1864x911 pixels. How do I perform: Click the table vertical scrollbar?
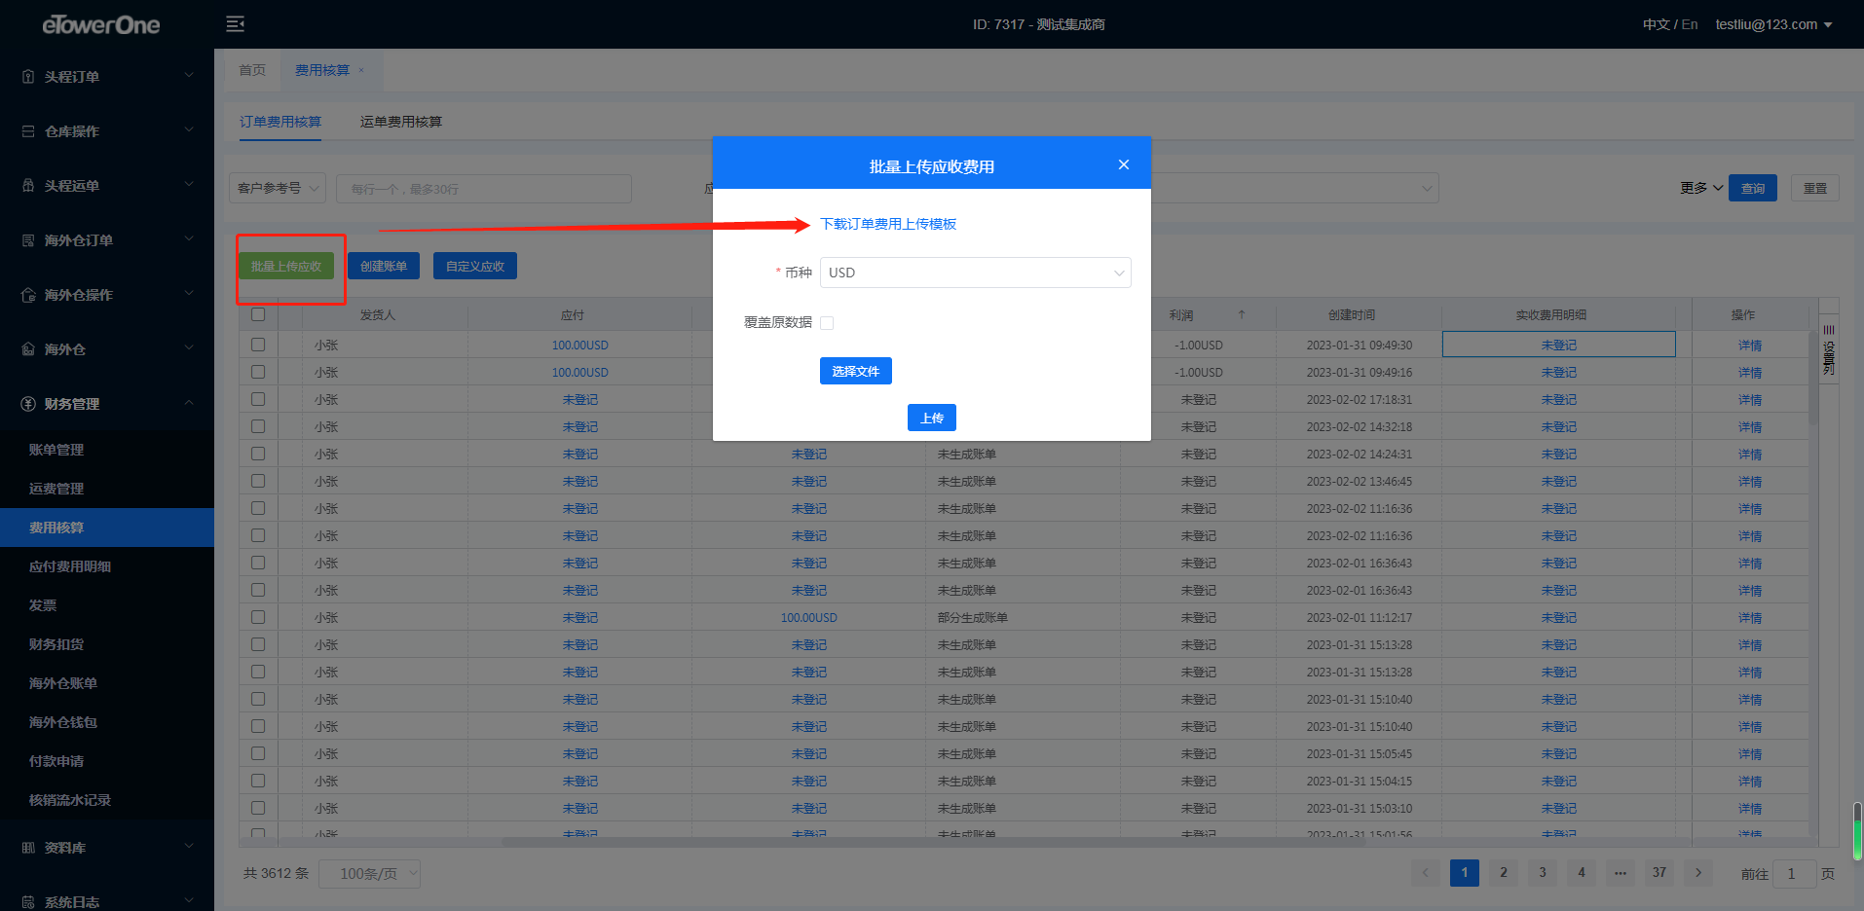click(1812, 380)
